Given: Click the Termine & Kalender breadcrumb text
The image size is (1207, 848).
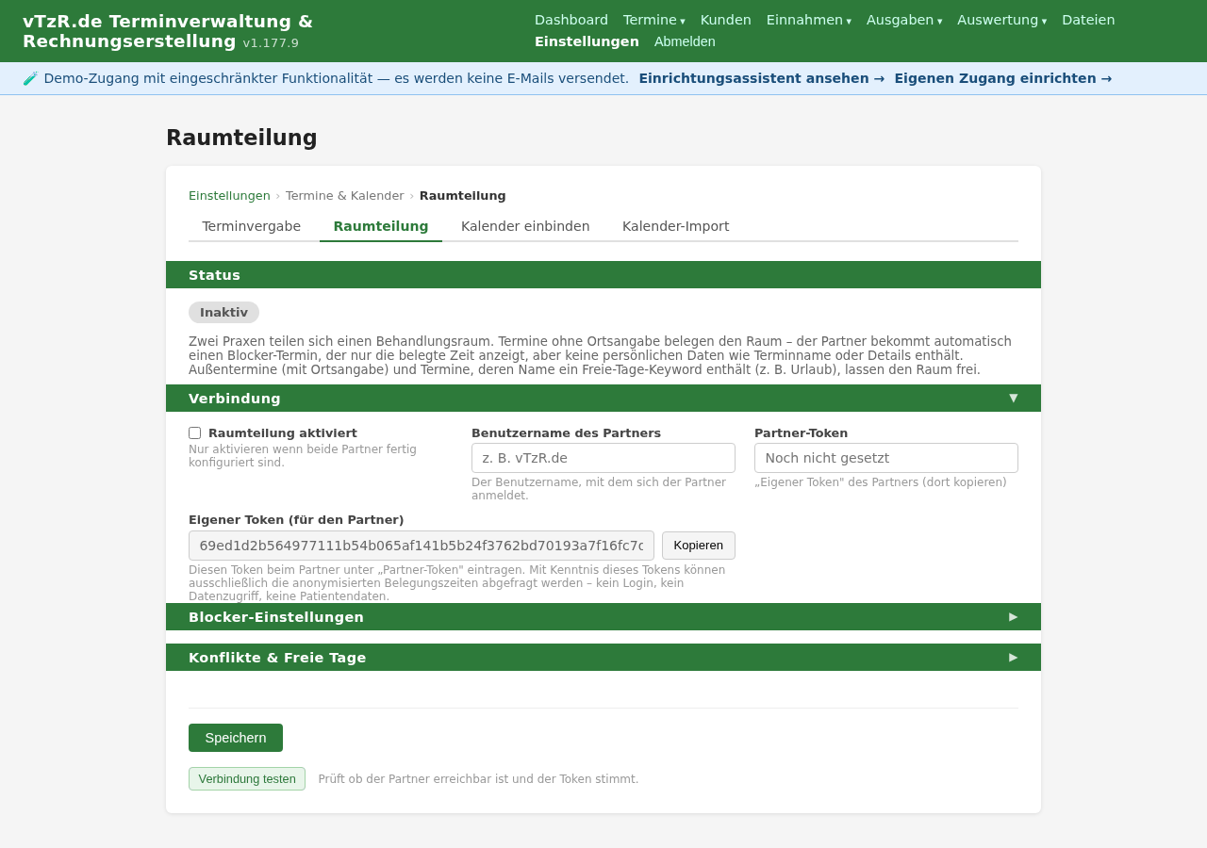Looking at the screenshot, I should (345, 196).
